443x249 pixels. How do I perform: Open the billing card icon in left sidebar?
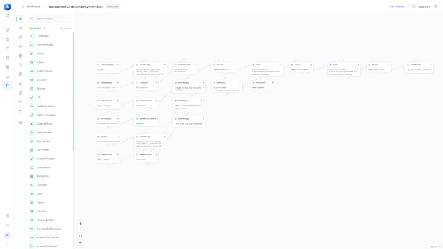pyautogui.click(x=7, y=225)
